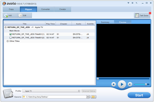This screenshot has height=102, width=154.
Task: Click subtitle JA of Title801(2)
Action: [88, 37]
